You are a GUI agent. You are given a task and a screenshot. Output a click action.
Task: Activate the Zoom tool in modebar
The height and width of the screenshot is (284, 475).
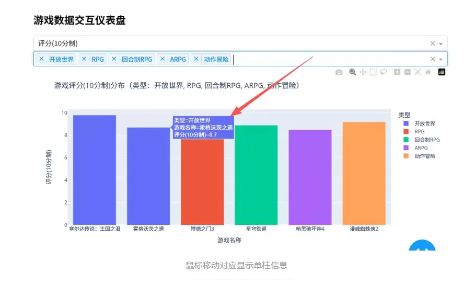pos(352,72)
